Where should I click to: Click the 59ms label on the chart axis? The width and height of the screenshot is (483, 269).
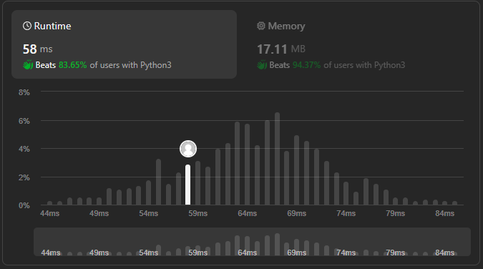tap(197, 213)
